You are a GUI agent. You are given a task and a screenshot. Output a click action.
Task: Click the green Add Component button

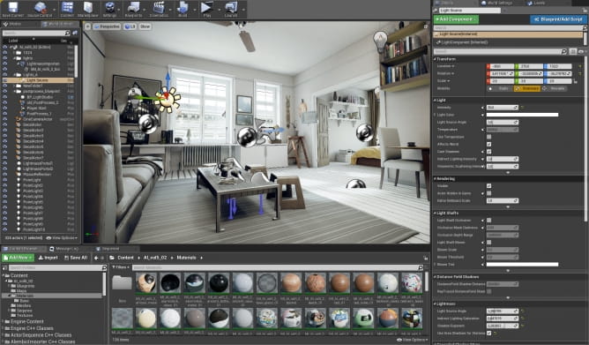[x=456, y=19]
